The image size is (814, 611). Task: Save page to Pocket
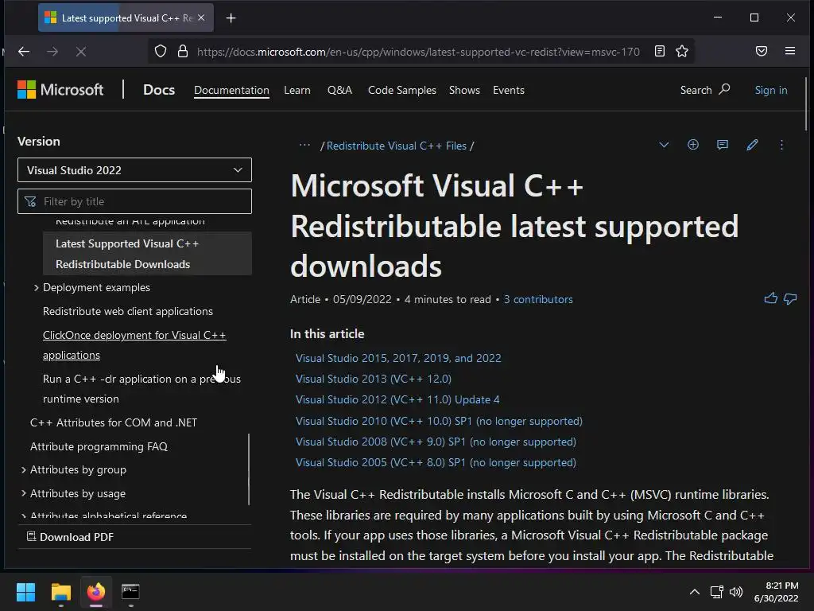761,51
